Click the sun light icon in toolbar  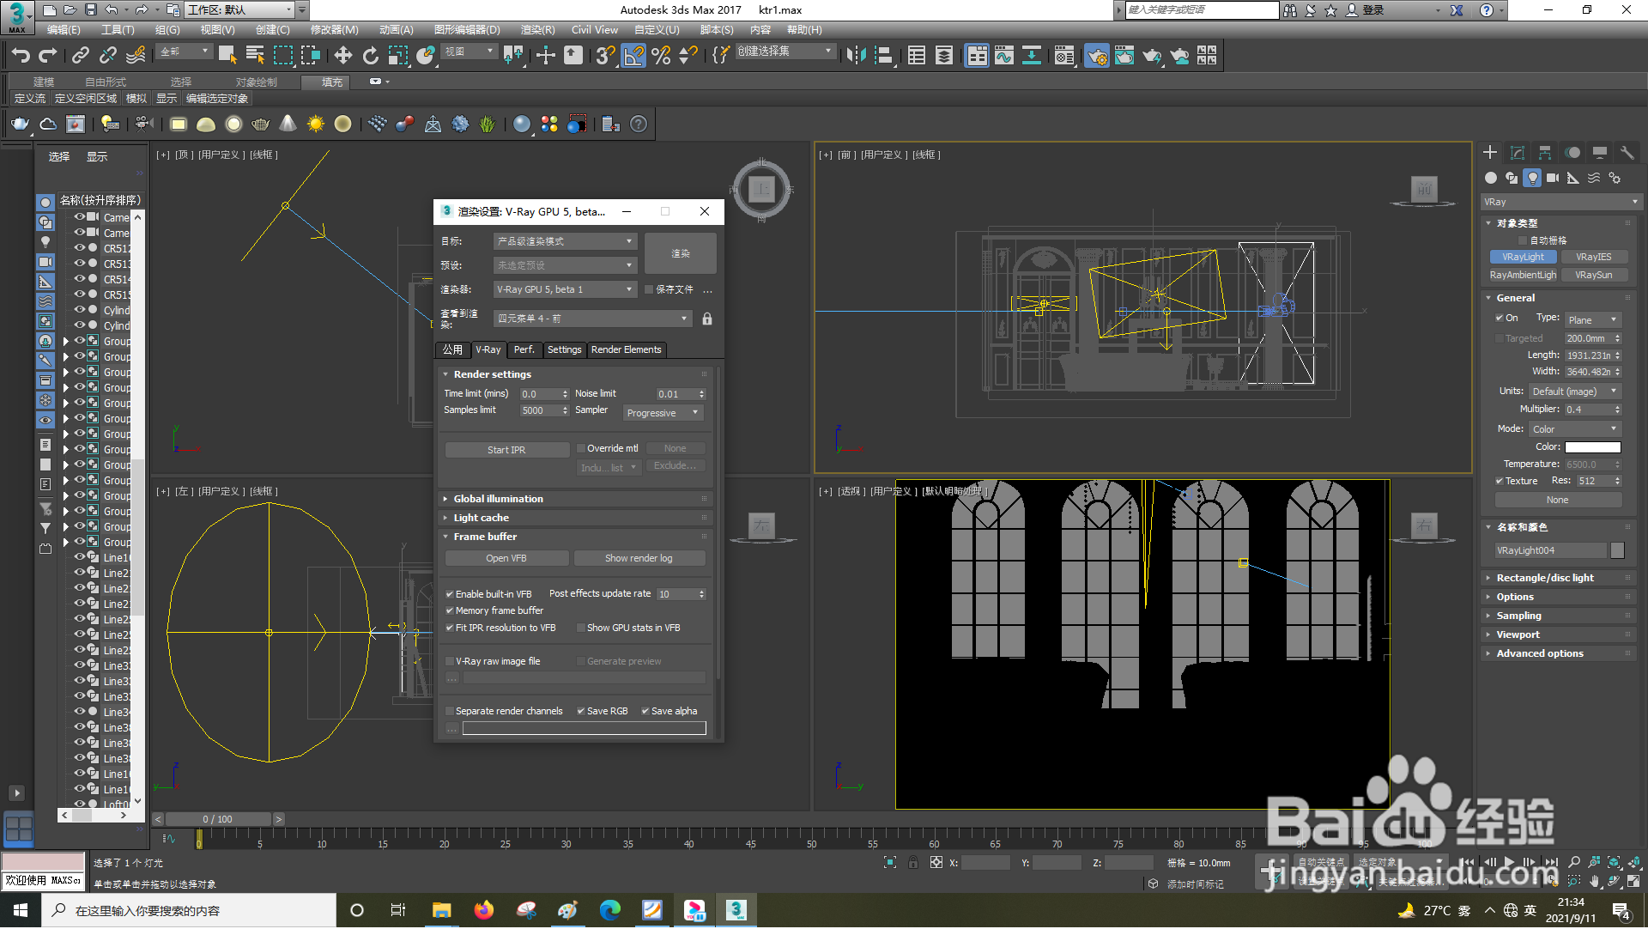316,124
